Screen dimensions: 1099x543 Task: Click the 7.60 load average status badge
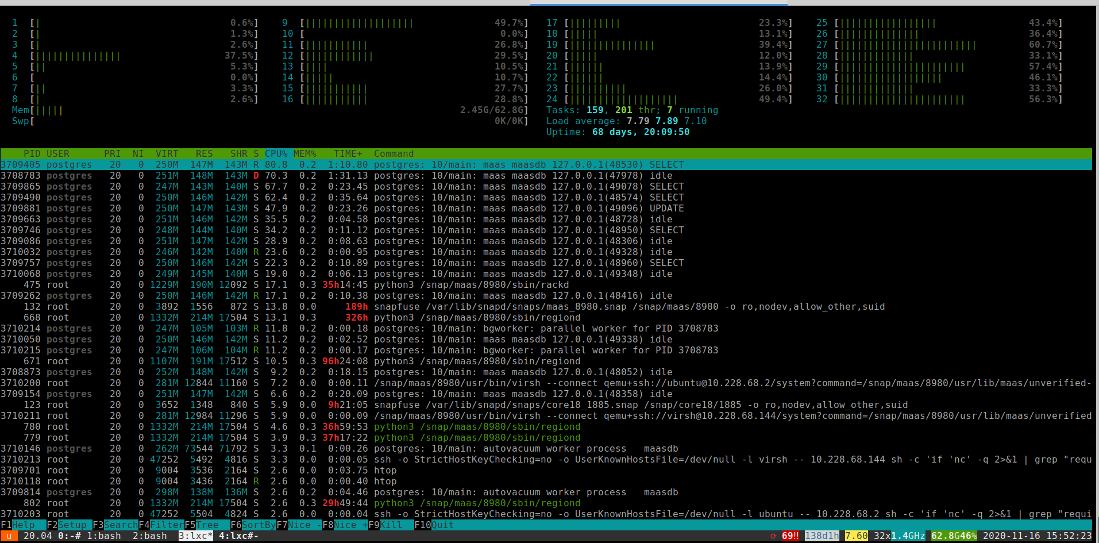pyautogui.click(x=856, y=536)
